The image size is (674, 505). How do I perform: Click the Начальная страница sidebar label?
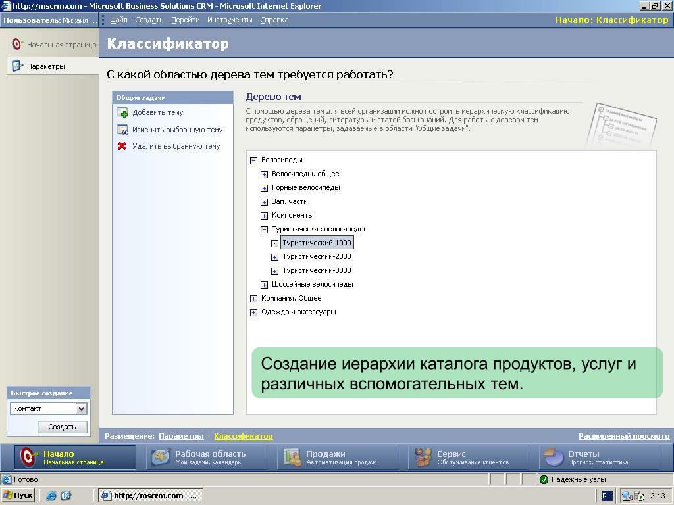point(61,45)
